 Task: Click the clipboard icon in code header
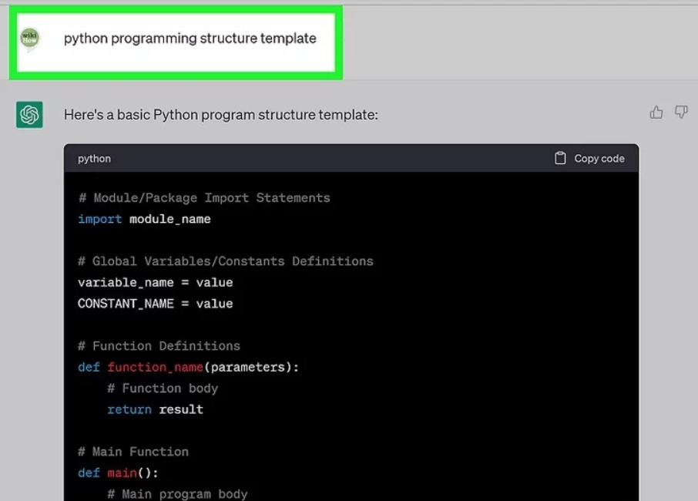point(560,158)
